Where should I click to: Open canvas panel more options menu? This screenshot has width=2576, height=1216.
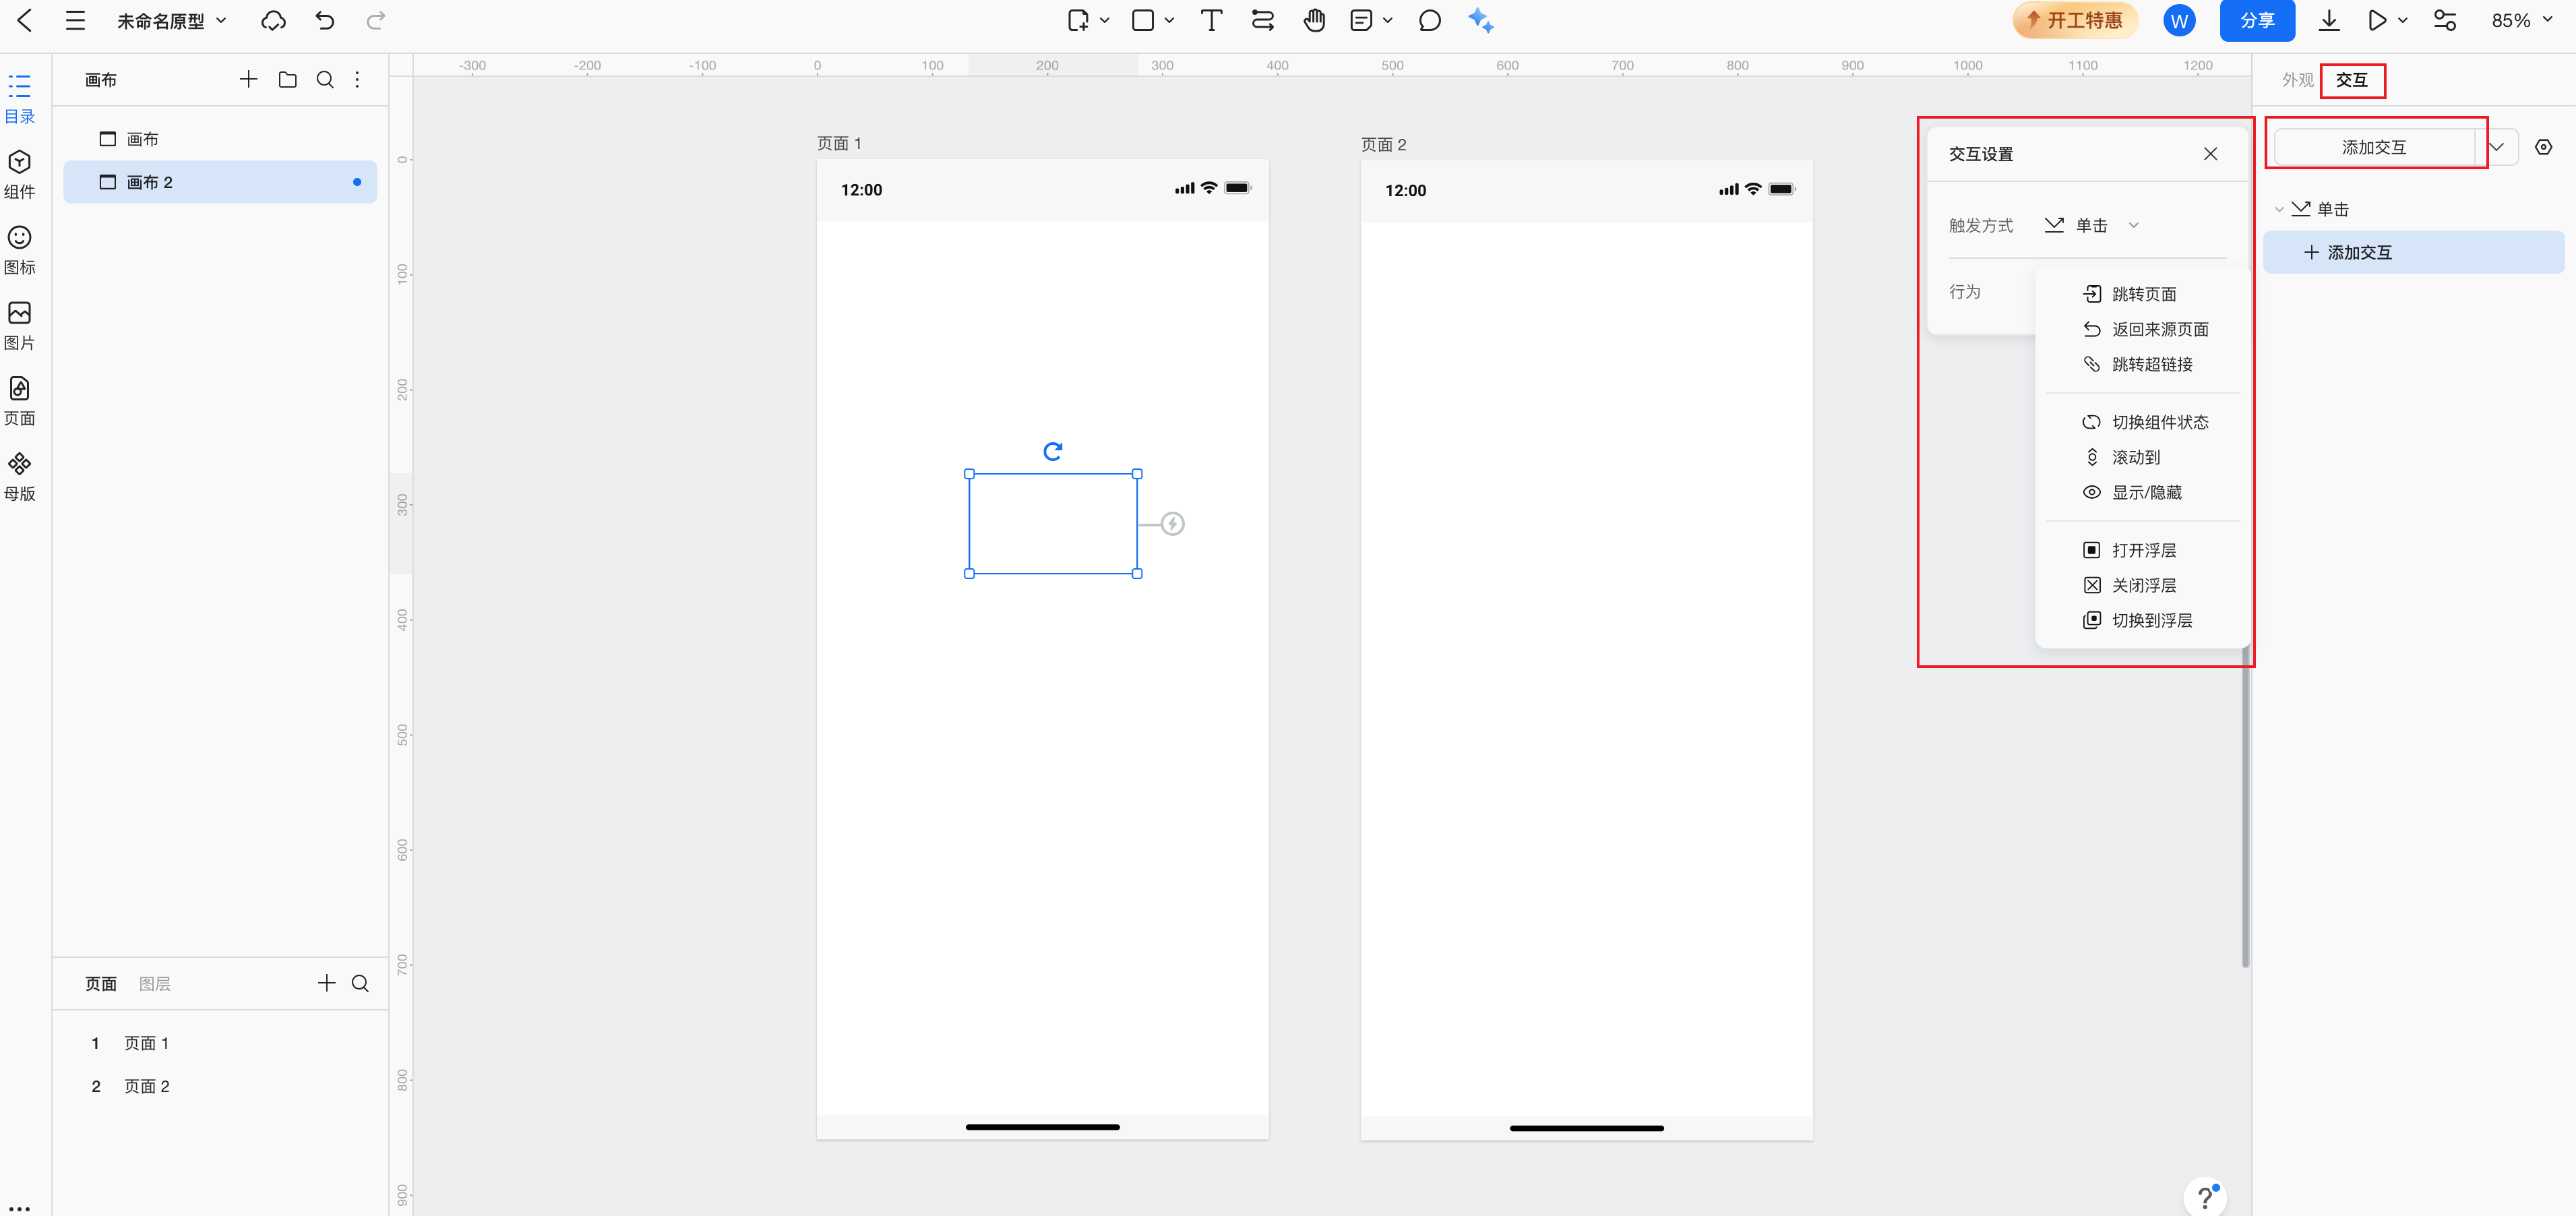coord(357,79)
